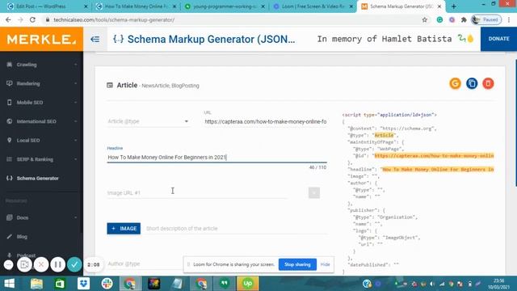Click the Grammarly extension icon
The height and width of the screenshot is (291, 517).
coord(439,19)
